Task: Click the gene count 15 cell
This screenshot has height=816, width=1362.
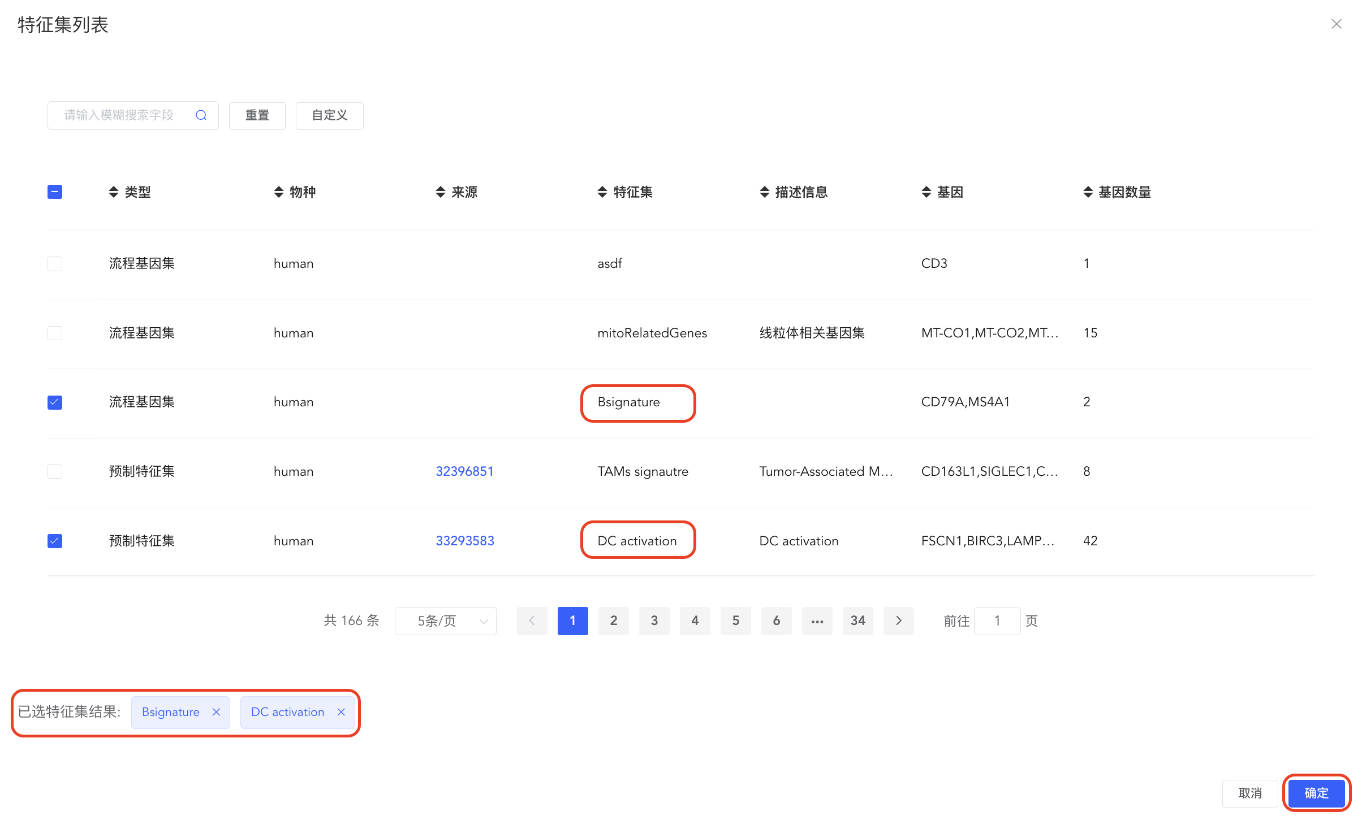Action: pos(1091,333)
